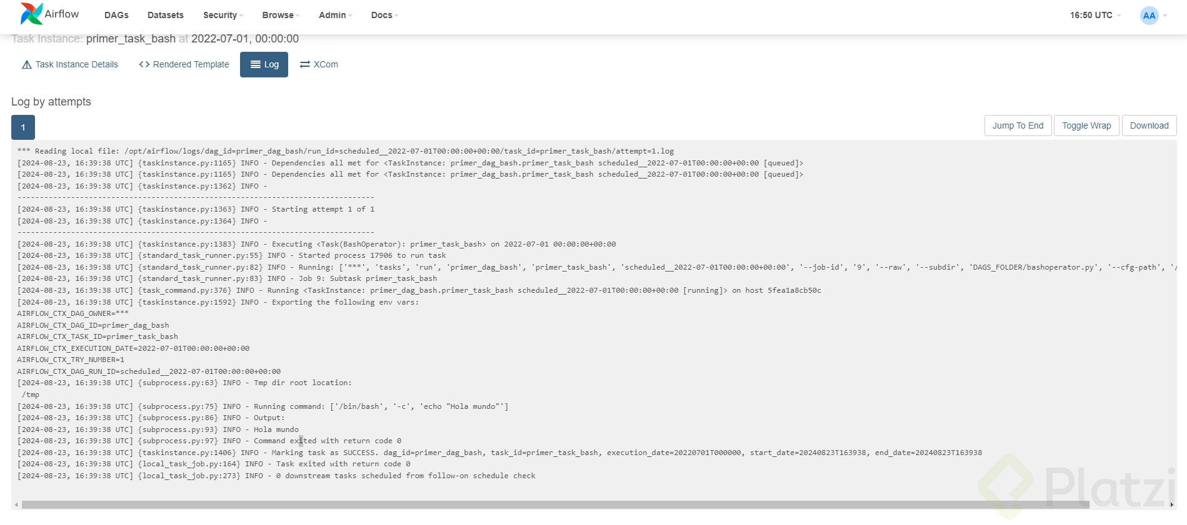The width and height of the screenshot is (1187, 525).
Task: Open the Datasets menu item
Action: [166, 15]
